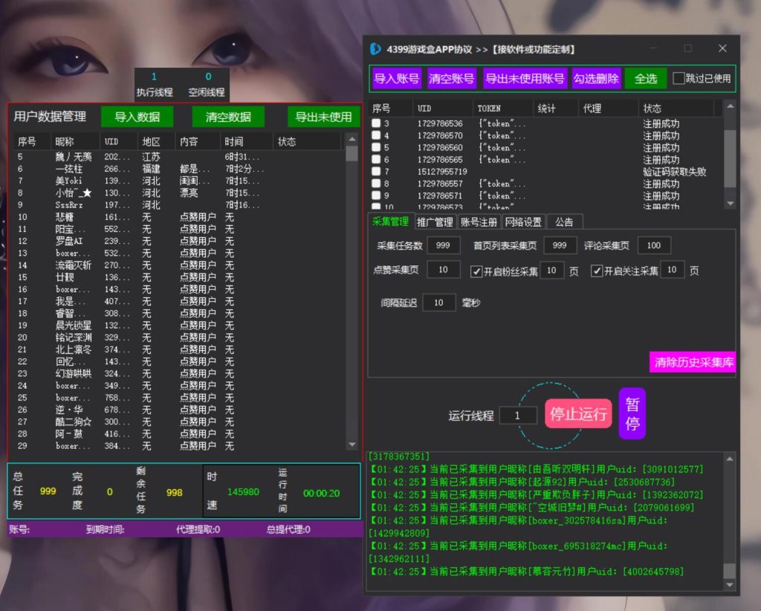Viewport: 761px width, 611px height.
Task: Click scroll-up arrow of user data list
Action: 352,139
